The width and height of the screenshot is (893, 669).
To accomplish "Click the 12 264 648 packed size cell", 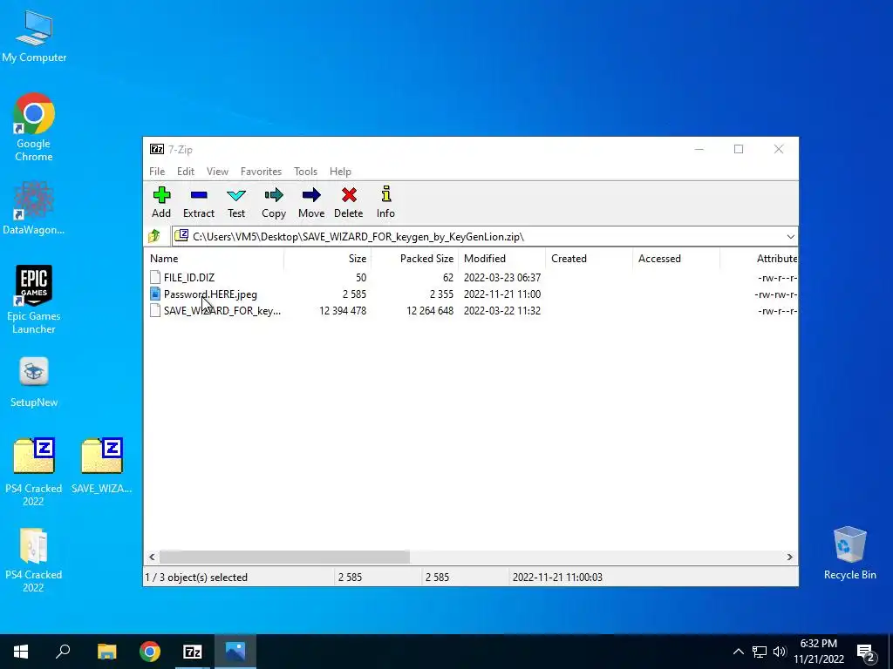I will 430,311.
